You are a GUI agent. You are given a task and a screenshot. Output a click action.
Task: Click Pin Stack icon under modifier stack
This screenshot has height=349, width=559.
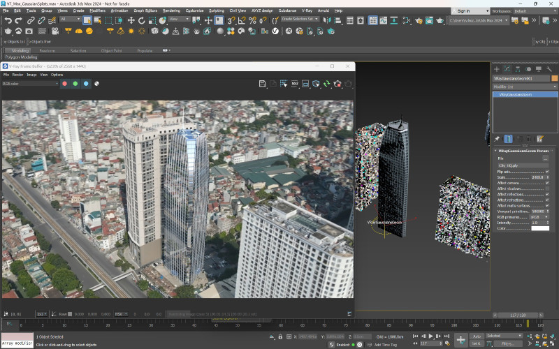tap(497, 139)
